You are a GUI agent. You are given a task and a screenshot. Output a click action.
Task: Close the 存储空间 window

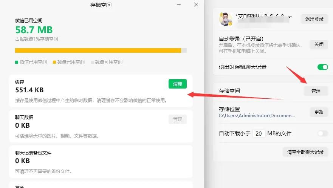[196, 5]
